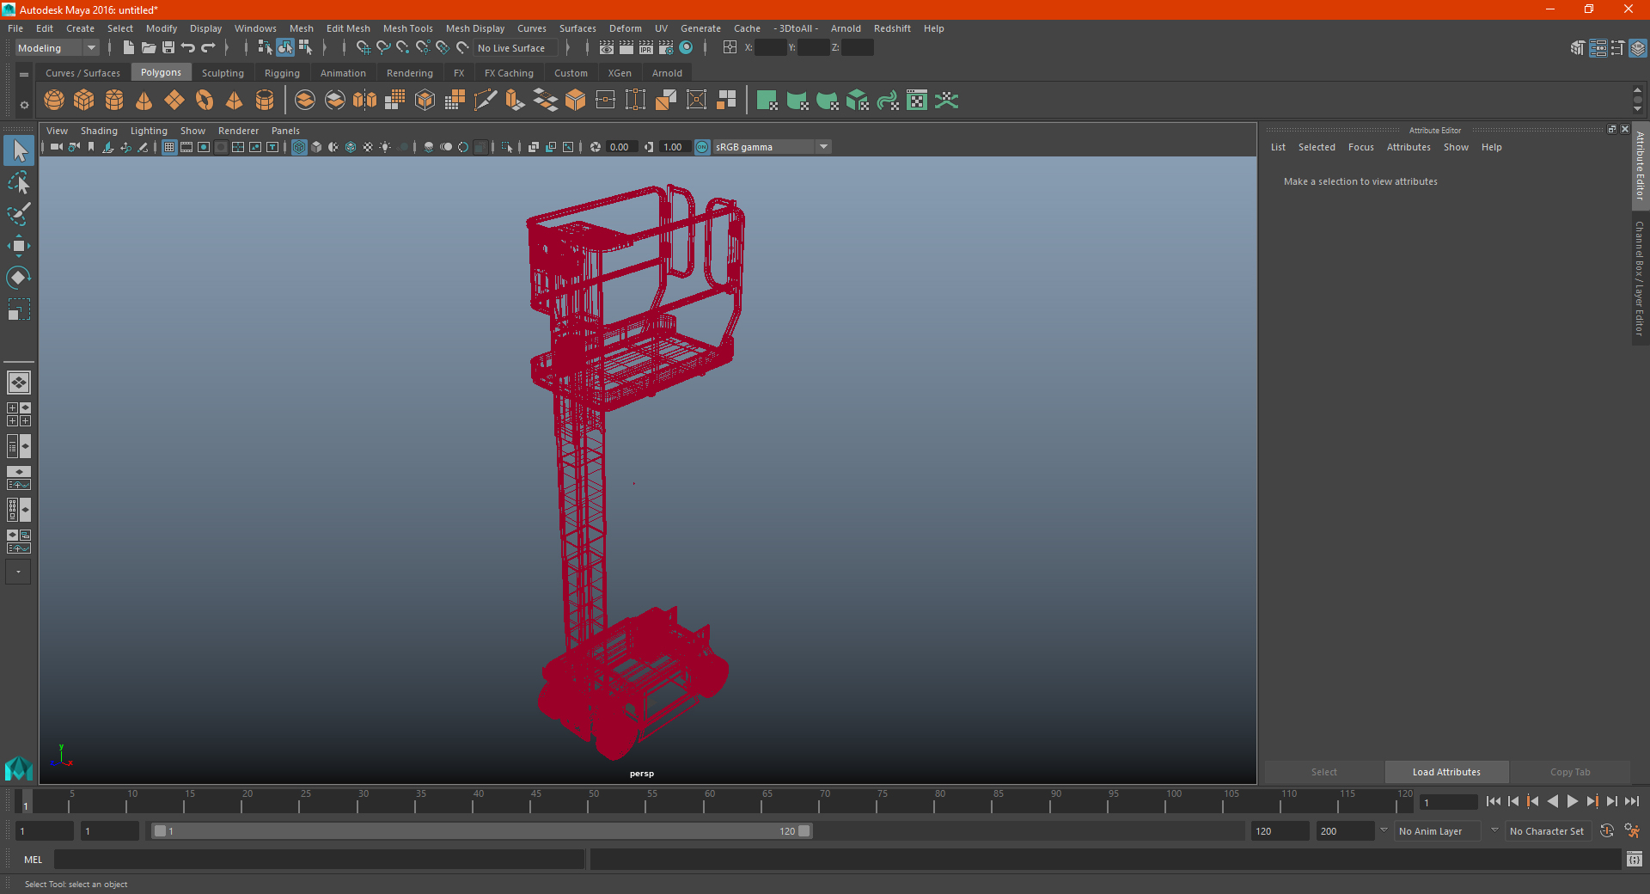Open the Modeling workspace dropdown
1650x894 pixels.
[57, 48]
